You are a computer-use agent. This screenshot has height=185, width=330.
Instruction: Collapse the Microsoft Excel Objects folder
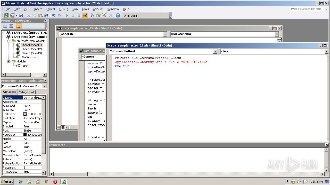[x=9, y=41]
